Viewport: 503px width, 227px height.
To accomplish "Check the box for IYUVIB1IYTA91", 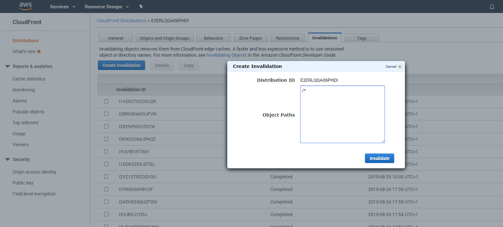I will click(106, 151).
